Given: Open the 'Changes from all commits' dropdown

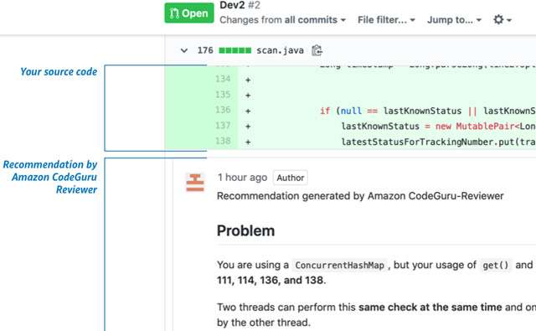Looking at the screenshot, I should pos(282,20).
